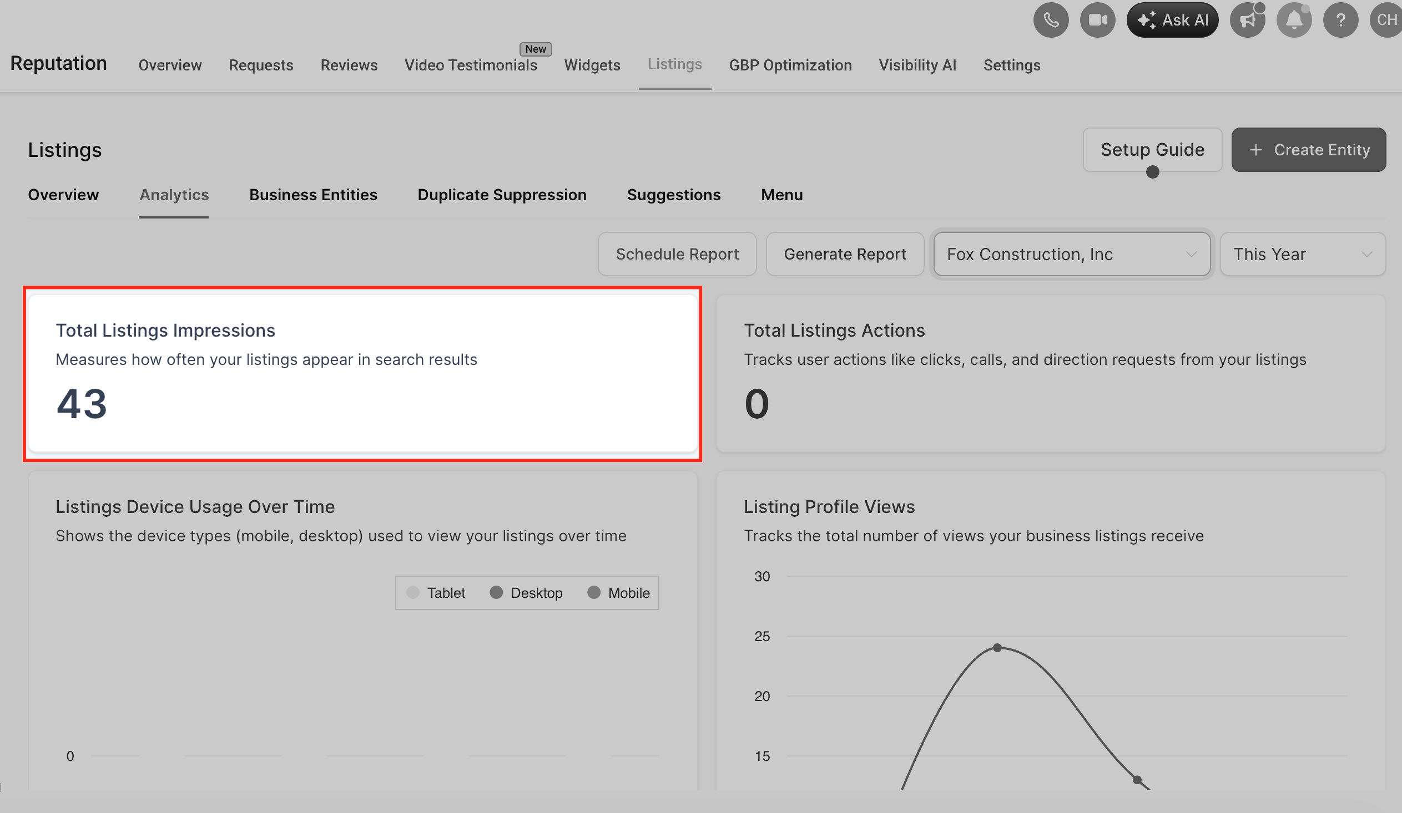Click the Schedule Report button
The height and width of the screenshot is (813, 1402).
click(x=677, y=255)
